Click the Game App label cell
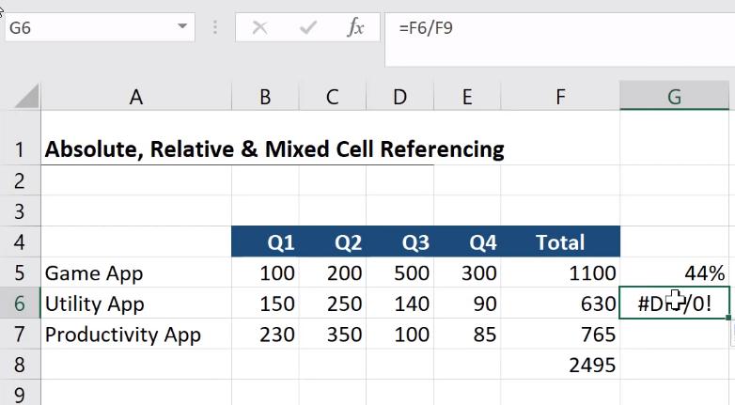 [x=136, y=273]
